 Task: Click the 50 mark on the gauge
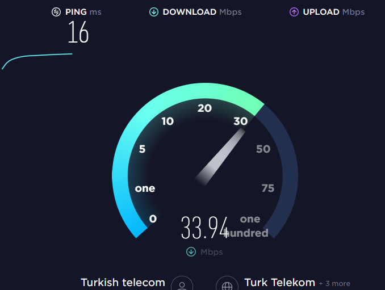263,149
